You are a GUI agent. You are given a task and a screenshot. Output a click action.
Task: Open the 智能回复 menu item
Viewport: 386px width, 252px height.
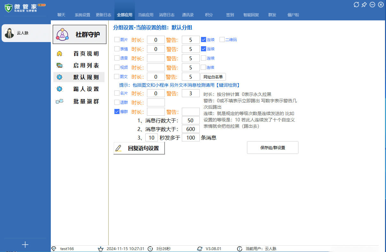pos(251,15)
